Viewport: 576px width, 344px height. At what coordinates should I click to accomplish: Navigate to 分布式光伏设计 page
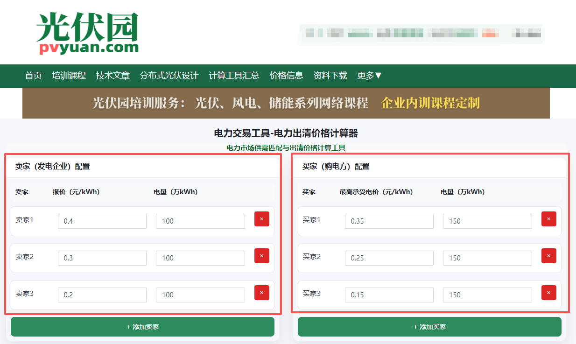pyautogui.click(x=169, y=76)
